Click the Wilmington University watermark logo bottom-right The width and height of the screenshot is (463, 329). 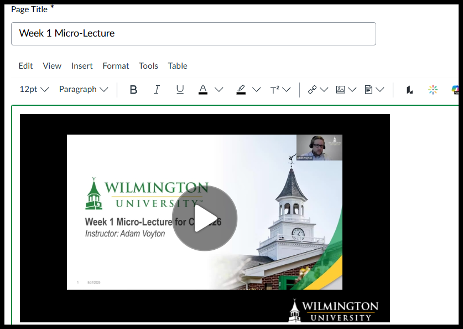[x=334, y=310]
